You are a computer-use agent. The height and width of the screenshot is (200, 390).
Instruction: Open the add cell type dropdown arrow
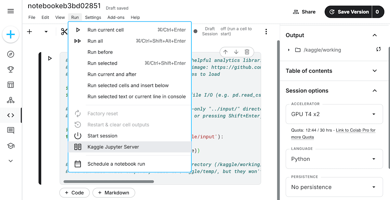pos(46,31)
